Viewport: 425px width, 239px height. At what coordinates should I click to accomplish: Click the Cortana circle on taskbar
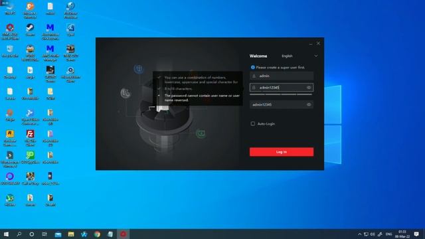(x=32, y=234)
